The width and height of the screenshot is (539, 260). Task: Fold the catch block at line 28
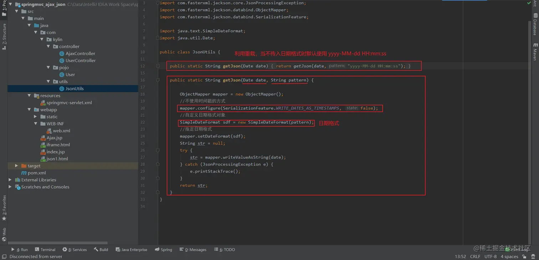click(x=158, y=164)
